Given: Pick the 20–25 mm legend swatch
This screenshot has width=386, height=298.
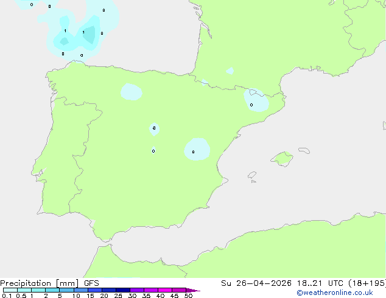Looking at the screenshot, I should pos(108,290).
